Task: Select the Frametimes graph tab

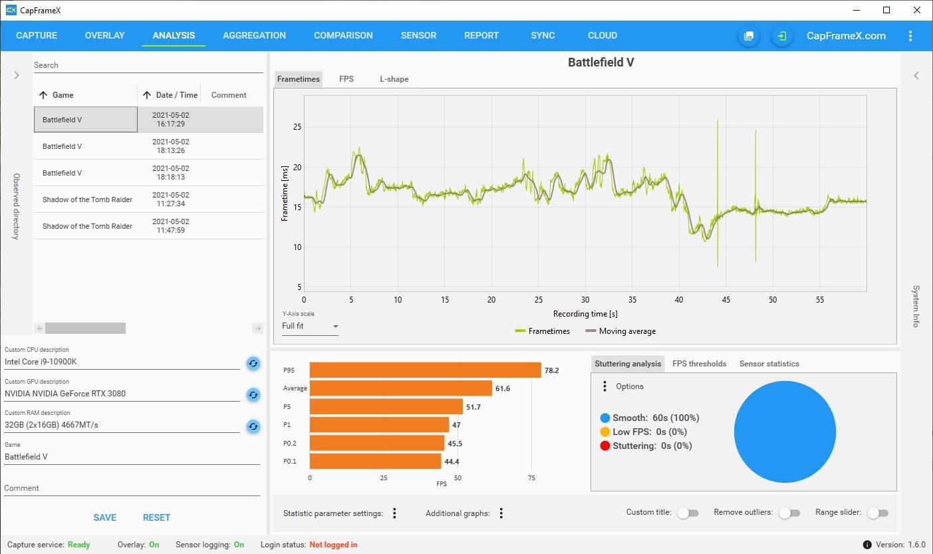Action: 299,79
